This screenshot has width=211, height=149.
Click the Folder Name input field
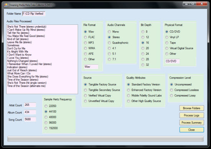click(x=34, y=13)
